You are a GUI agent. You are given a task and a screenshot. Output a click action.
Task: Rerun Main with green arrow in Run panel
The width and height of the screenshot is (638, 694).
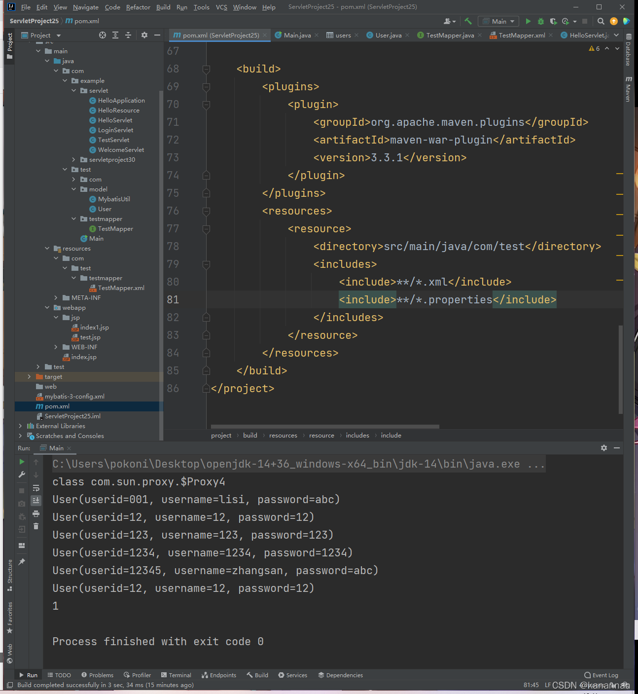pyautogui.click(x=22, y=462)
